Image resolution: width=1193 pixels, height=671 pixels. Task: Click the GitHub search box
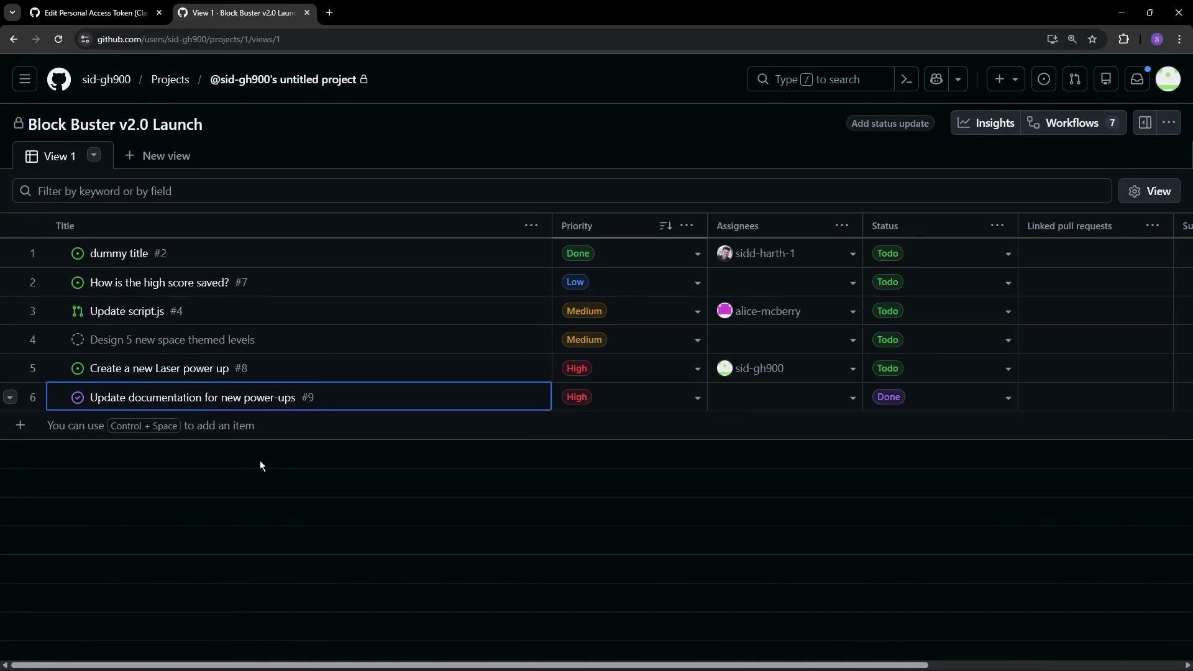coord(820,80)
